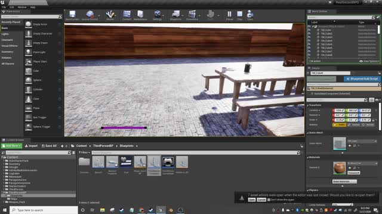
Task: Toggle visibility of TM_Cube6 in outliner
Action: [x=309, y=48]
